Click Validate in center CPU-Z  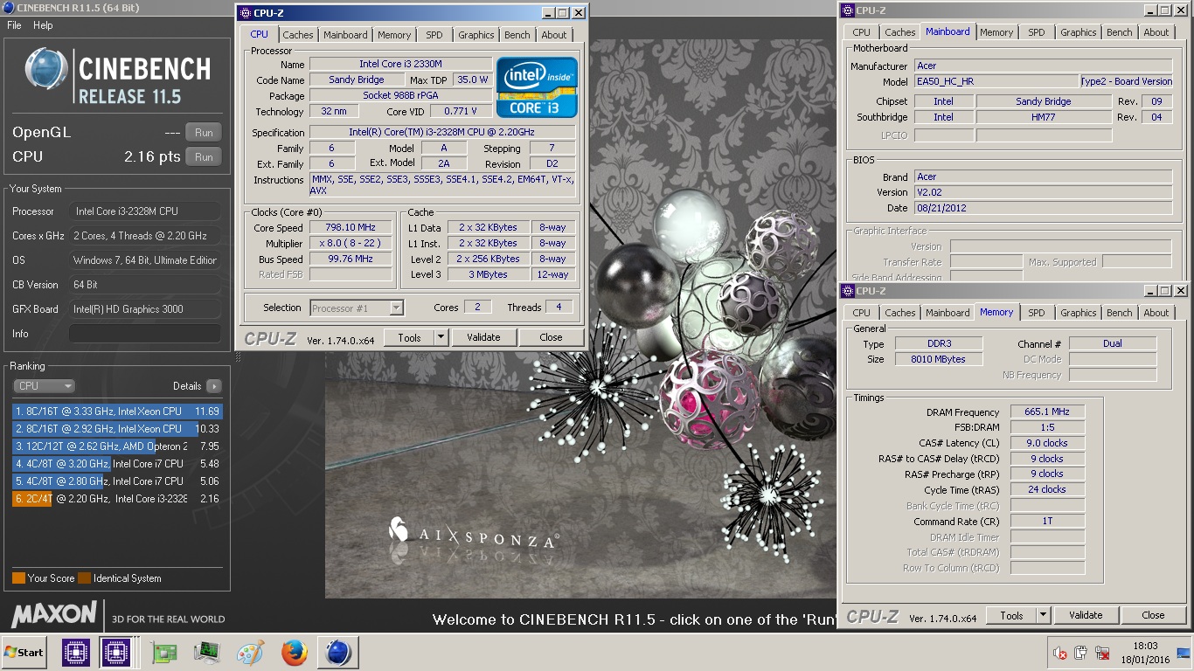(483, 337)
